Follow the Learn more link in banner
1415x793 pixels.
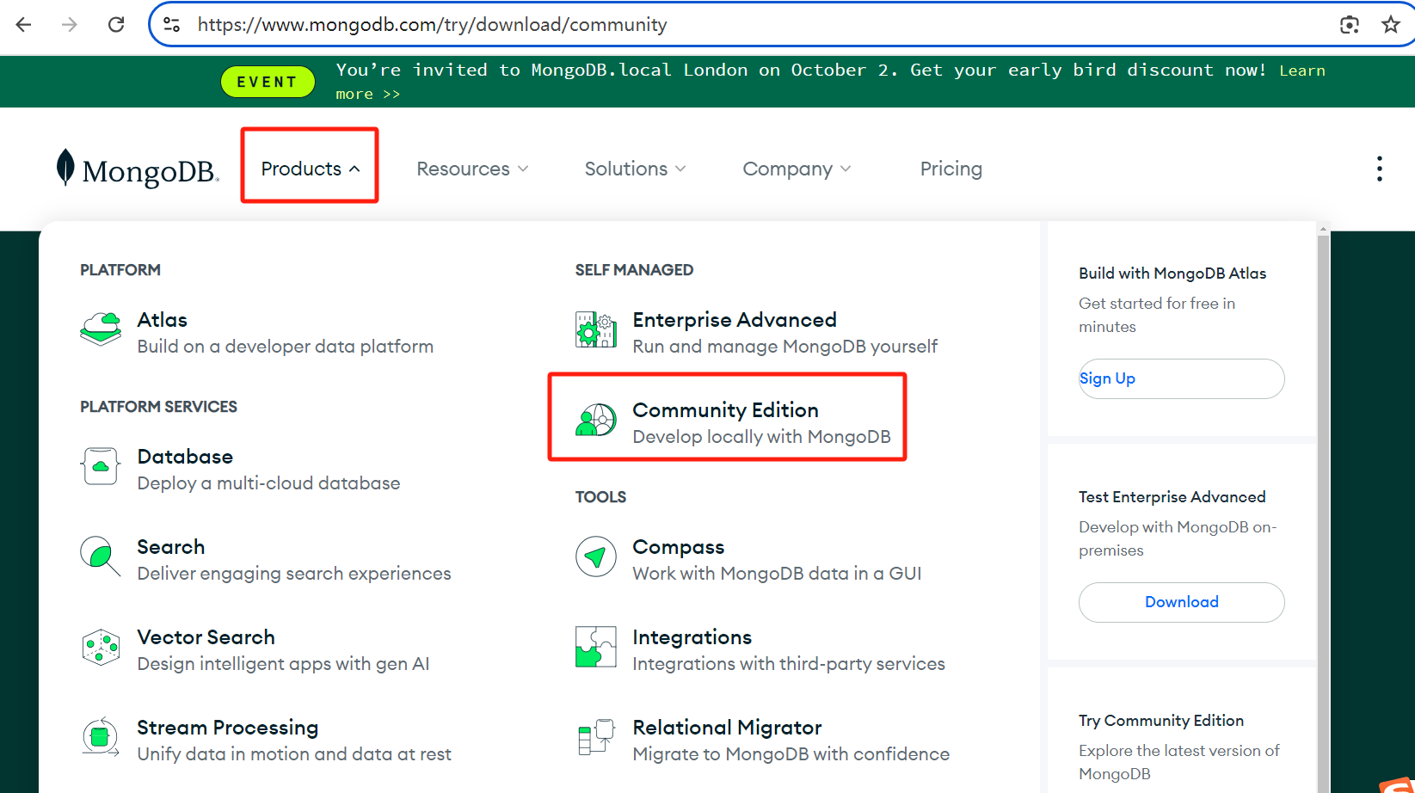1301,71
